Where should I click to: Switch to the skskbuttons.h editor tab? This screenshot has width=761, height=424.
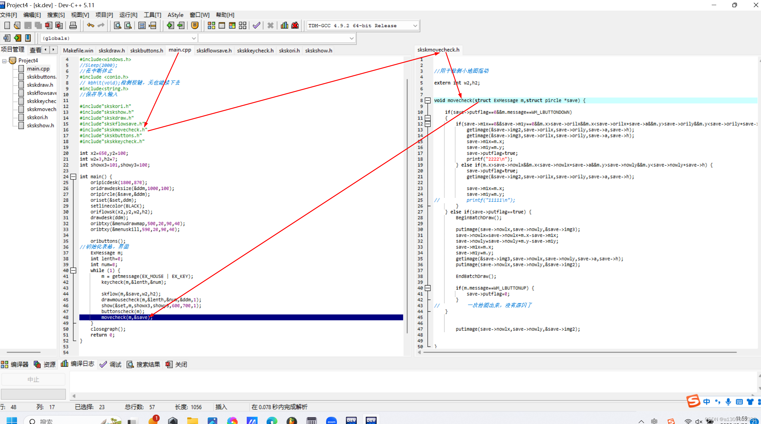tap(147, 50)
